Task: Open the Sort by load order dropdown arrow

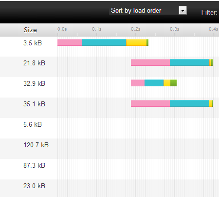Action: point(182,11)
